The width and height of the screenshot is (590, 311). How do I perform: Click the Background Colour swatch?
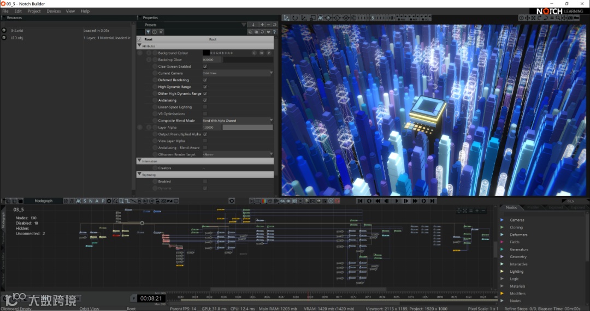tap(206, 53)
